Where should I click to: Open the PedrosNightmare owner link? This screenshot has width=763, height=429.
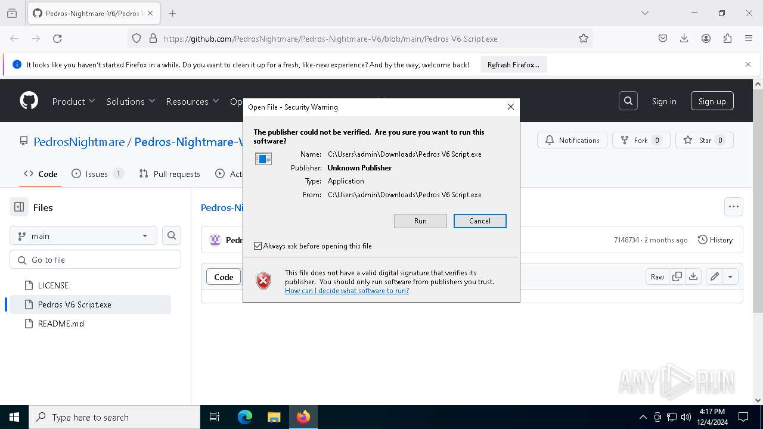coord(79,142)
